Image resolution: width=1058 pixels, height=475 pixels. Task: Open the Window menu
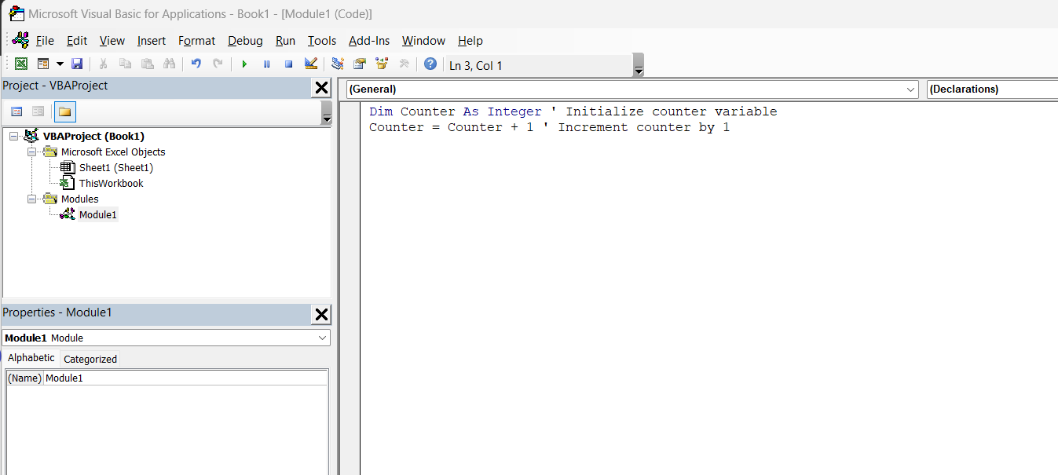pos(423,40)
